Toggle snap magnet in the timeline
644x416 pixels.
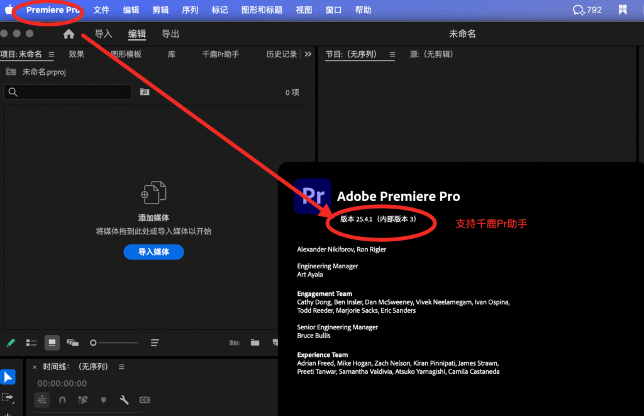point(62,400)
